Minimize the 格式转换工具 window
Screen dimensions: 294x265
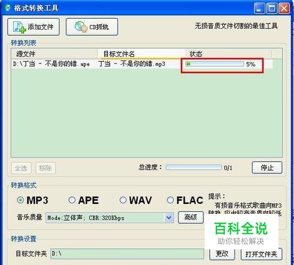click(x=259, y=9)
